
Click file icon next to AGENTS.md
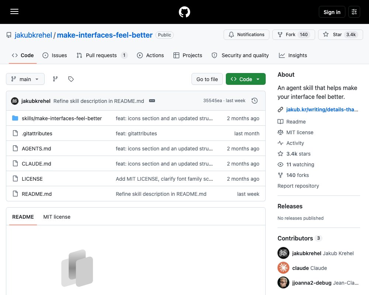(x=15, y=148)
